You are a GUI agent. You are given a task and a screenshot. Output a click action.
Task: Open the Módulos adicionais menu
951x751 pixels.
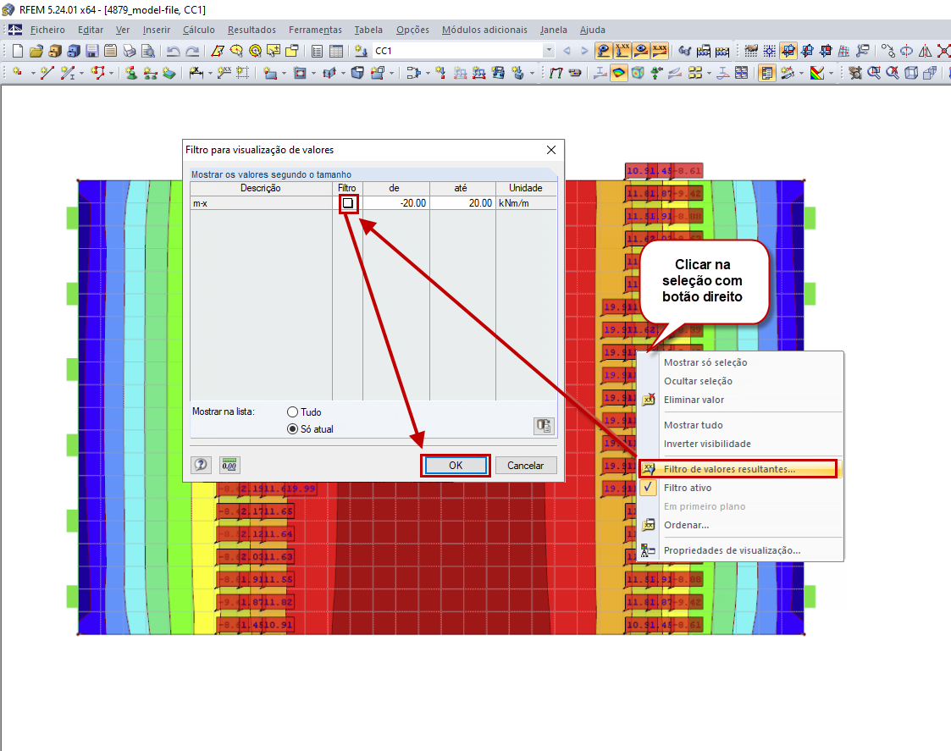pos(484,30)
